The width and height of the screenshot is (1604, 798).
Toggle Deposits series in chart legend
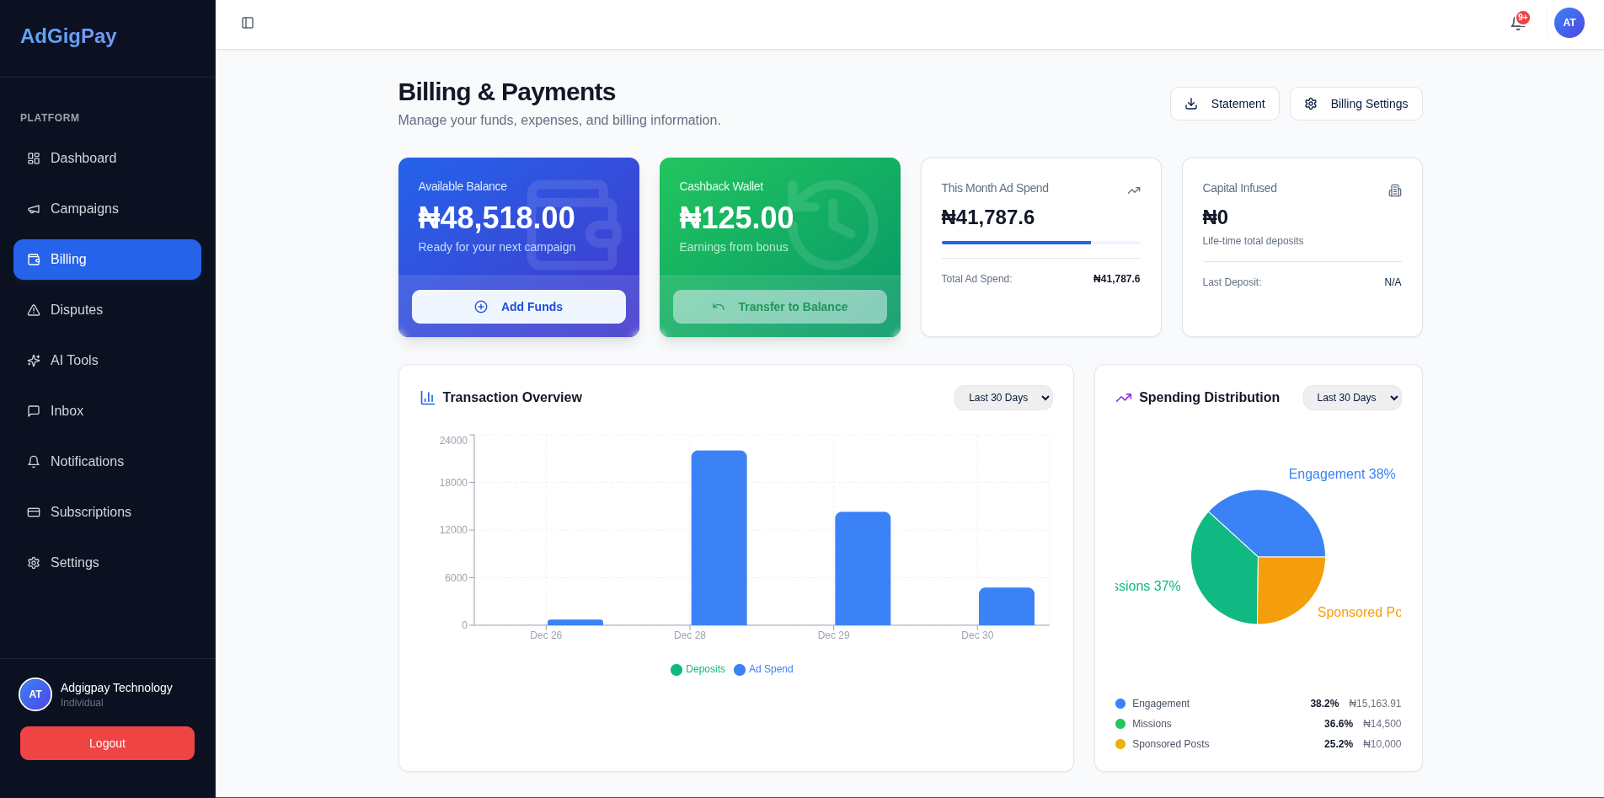[x=698, y=669]
